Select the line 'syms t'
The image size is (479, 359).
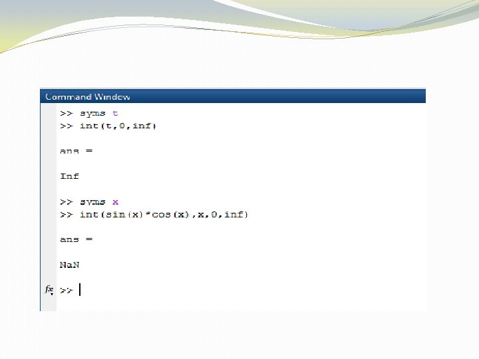[x=98, y=114]
